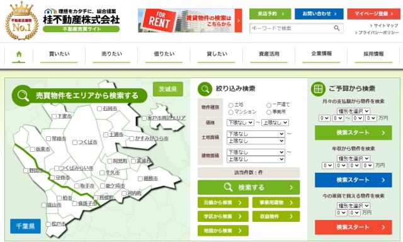Click the search magnifier in keyword box

tap(337, 28)
